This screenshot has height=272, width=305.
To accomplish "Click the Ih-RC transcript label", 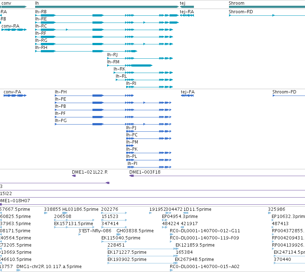I will [x=41, y=26].
